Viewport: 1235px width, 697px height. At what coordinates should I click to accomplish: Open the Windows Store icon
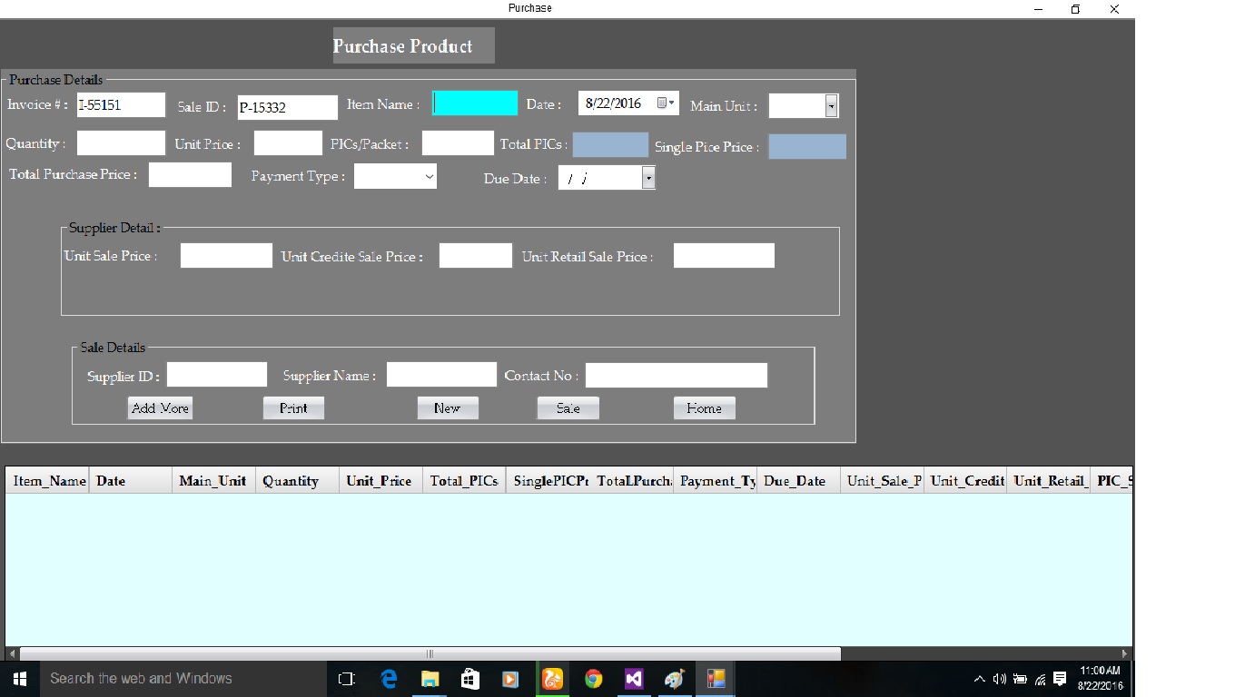(x=469, y=678)
